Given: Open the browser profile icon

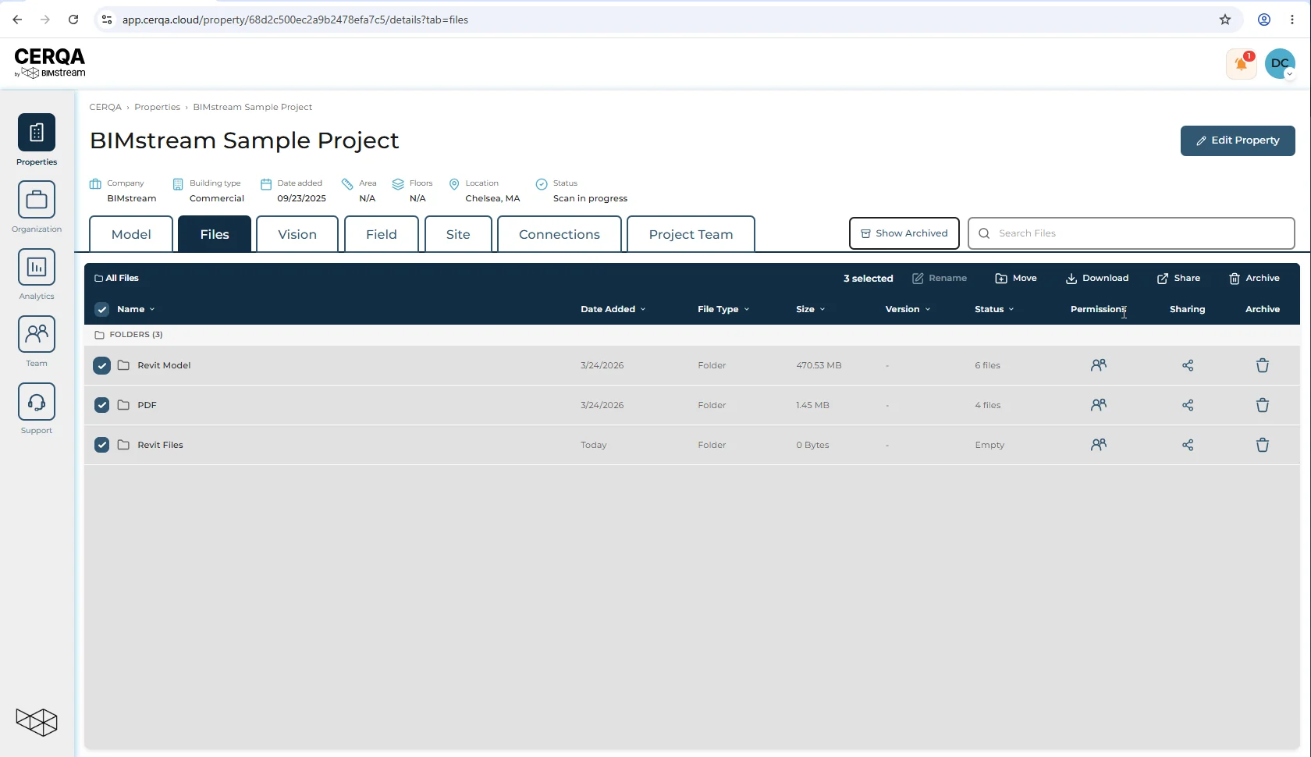Looking at the screenshot, I should point(1264,20).
